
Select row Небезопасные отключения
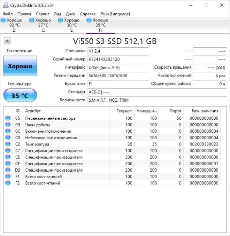[x=112, y=137]
